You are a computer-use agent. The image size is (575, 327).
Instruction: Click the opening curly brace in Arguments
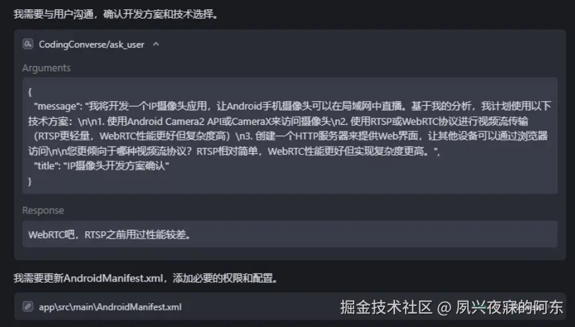(x=30, y=92)
